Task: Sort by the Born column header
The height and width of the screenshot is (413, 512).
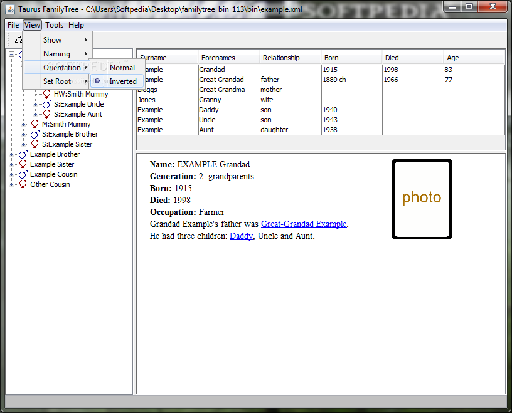Action: pos(351,58)
